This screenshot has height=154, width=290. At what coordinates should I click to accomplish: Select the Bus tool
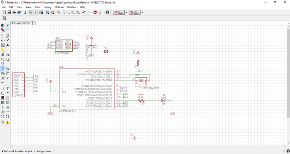(x=3, y=102)
